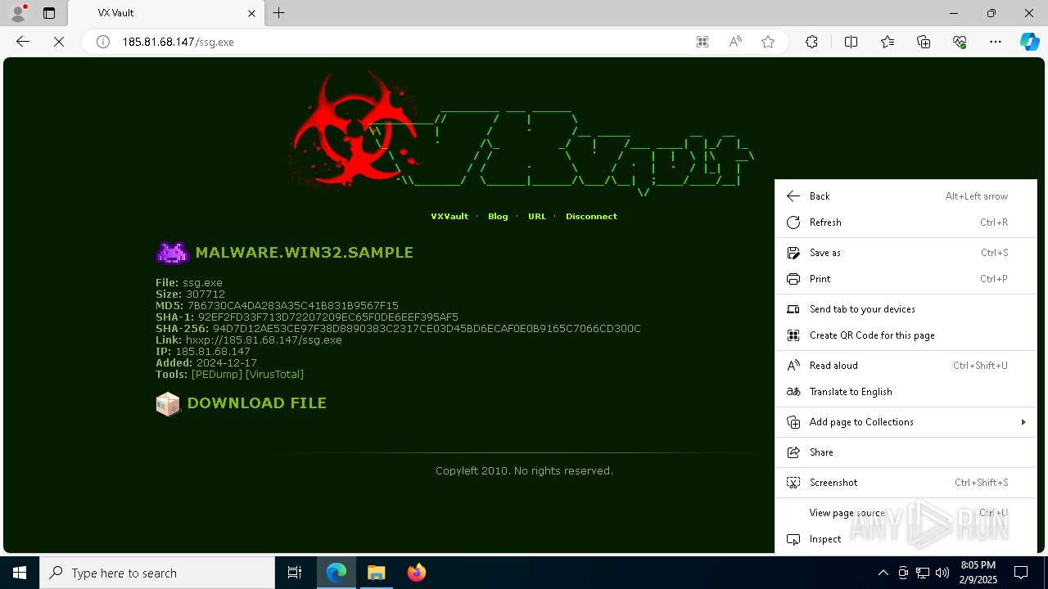Screen dimensions: 1048x589
Task: Click the hxxp link text for ssg.exe
Action: click(264, 340)
